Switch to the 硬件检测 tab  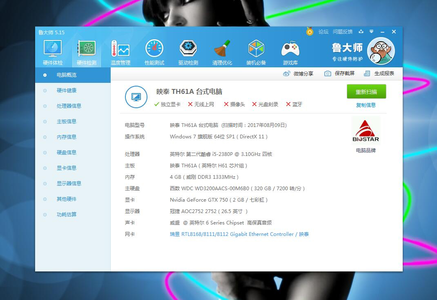(86, 51)
